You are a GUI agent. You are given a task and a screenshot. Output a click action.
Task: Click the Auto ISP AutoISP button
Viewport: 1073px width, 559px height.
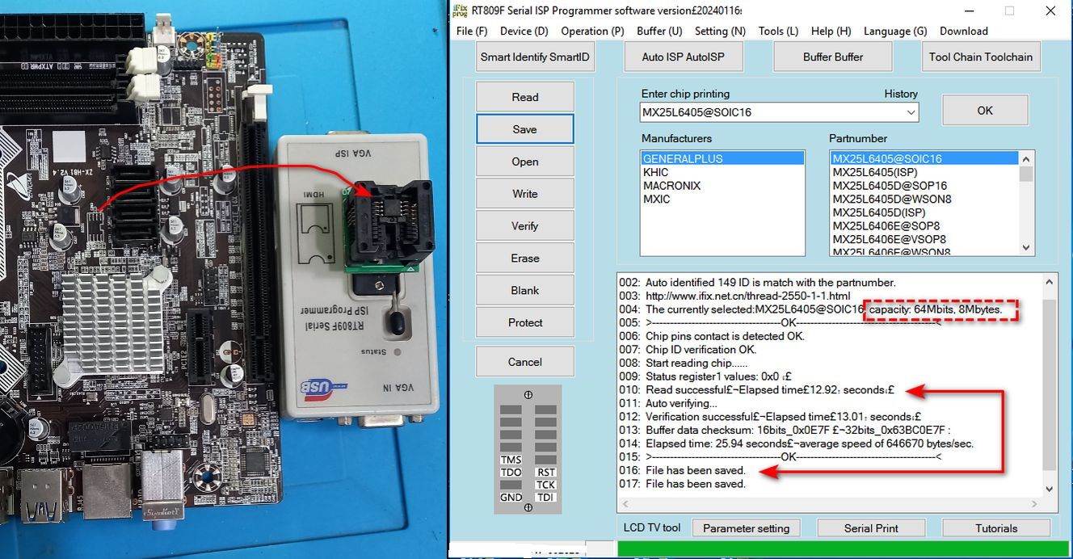684,57
